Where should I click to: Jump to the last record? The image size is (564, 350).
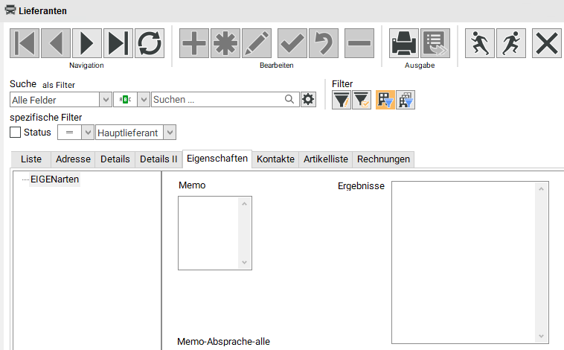click(118, 43)
